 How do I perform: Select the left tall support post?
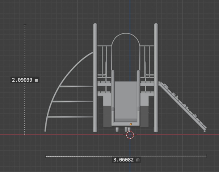coord(95,77)
